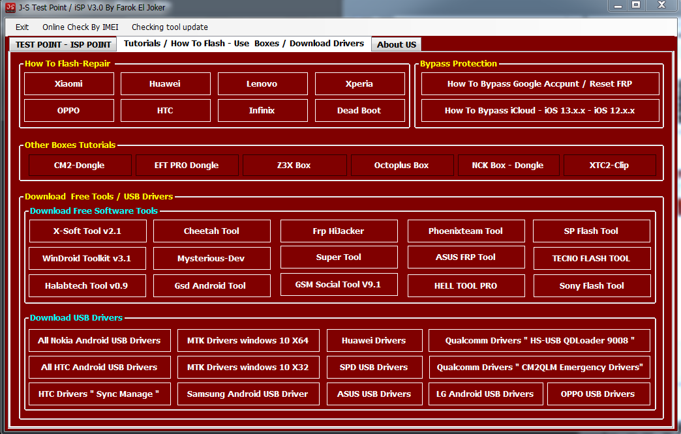Download SP Flash Tool
681x434 pixels.
591,231
